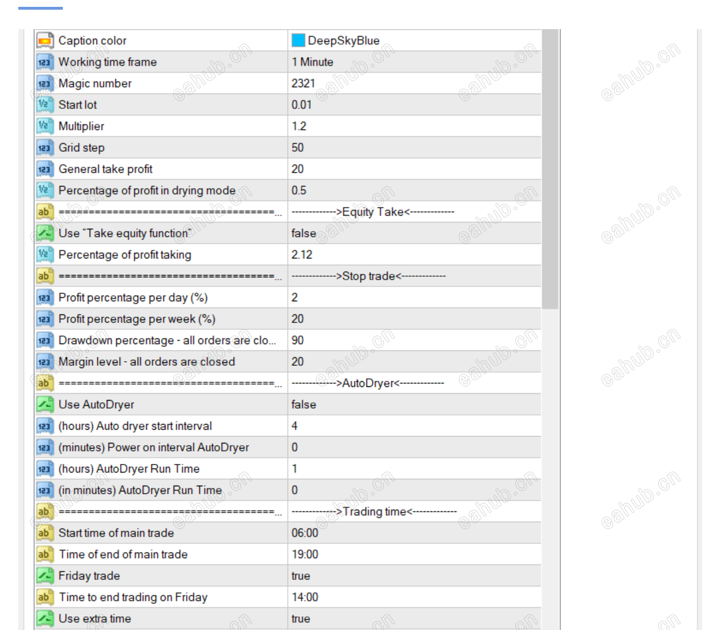
Task: Click the Percentage of profit taking icon
Action: click(45, 255)
